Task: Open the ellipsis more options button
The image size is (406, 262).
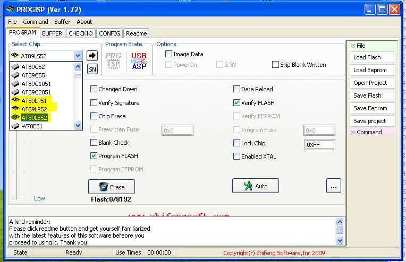Action: coord(334,186)
